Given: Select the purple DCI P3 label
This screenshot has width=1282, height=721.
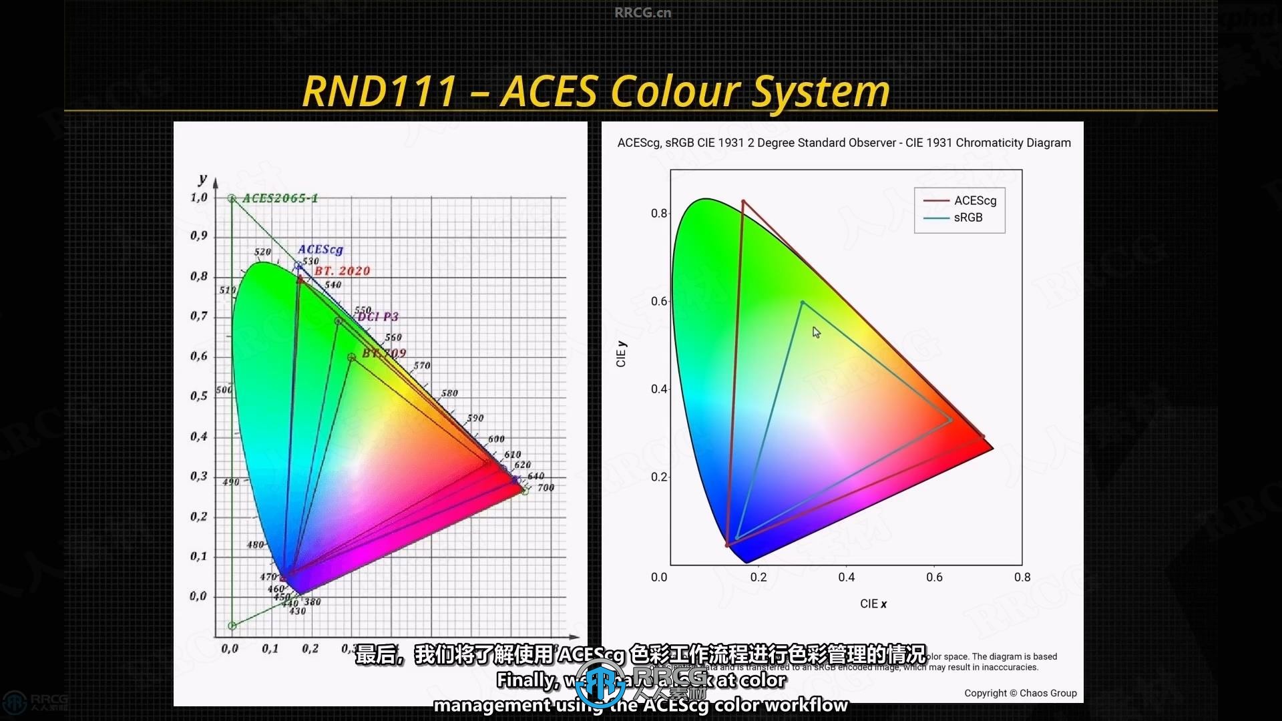Looking at the screenshot, I should coord(378,316).
